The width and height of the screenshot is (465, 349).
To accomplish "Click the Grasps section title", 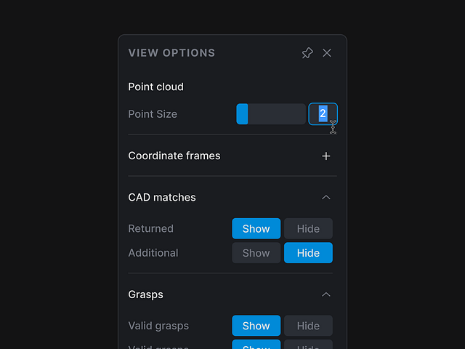I will click(x=145, y=294).
